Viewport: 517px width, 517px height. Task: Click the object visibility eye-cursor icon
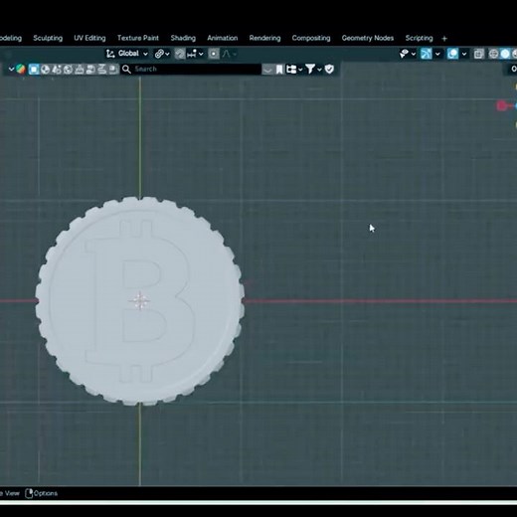[404, 54]
